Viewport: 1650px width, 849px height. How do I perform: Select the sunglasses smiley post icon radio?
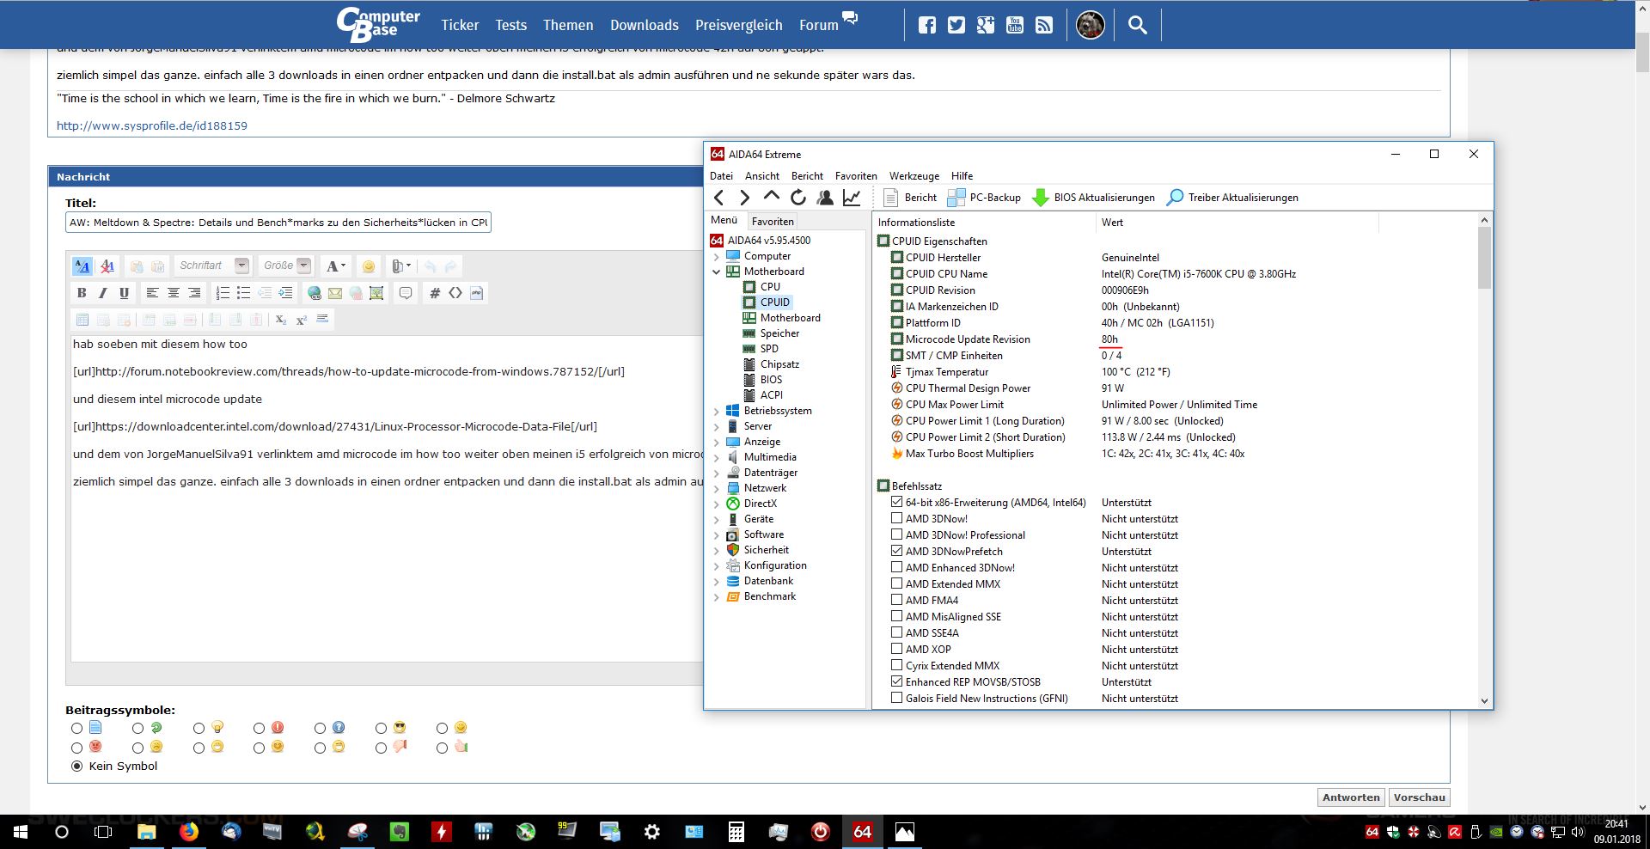[x=382, y=729]
